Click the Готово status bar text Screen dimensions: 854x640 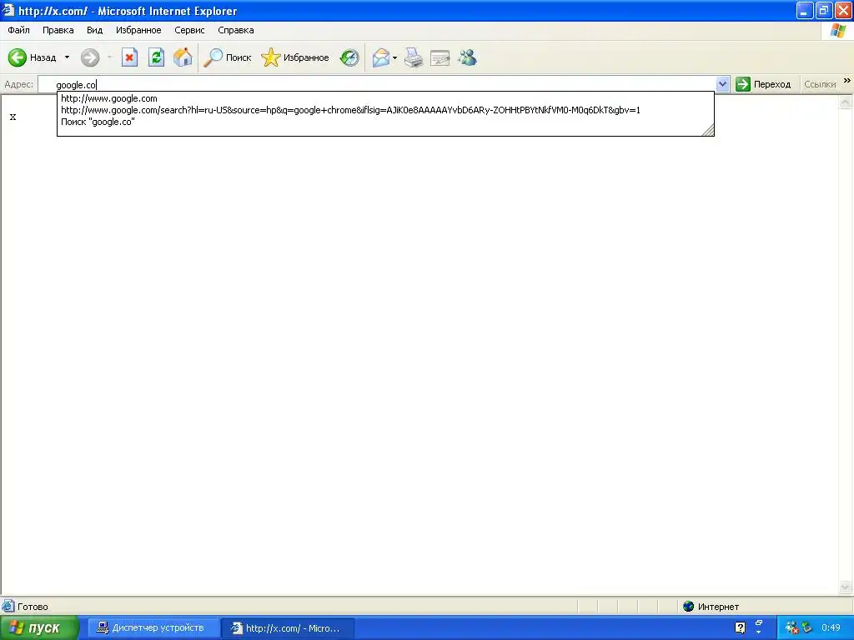(x=33, y=607)
